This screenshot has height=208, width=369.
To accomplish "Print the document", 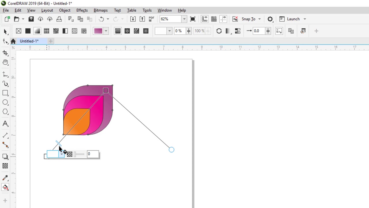I will point(59,19).
